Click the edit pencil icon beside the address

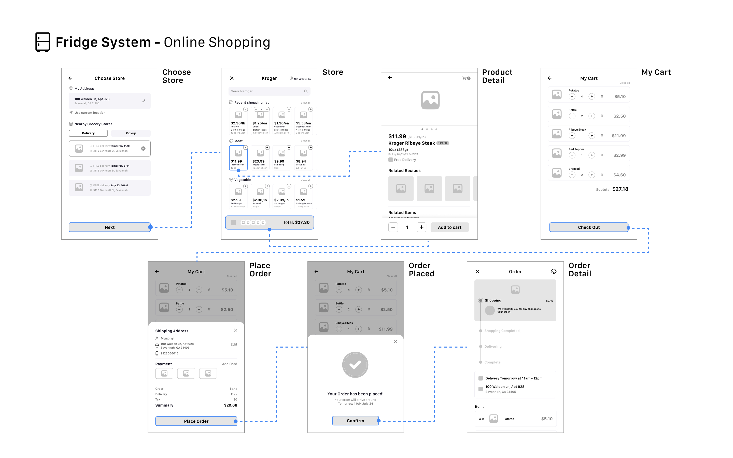pyautogui.click(x=144, y=101)
